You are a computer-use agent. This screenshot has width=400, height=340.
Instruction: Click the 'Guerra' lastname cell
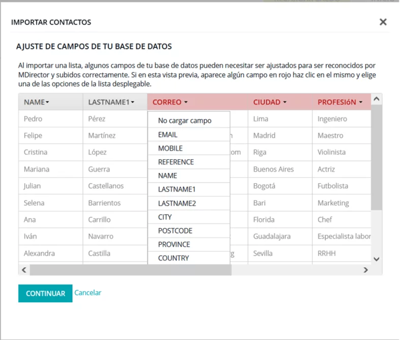(115, 169)
